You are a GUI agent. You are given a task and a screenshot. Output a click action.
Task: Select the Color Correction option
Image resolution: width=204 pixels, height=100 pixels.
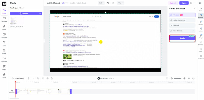(x=182, y=20)
